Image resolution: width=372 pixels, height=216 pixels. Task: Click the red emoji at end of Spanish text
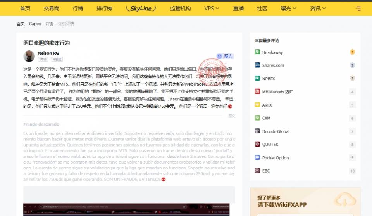click(164, 180)
